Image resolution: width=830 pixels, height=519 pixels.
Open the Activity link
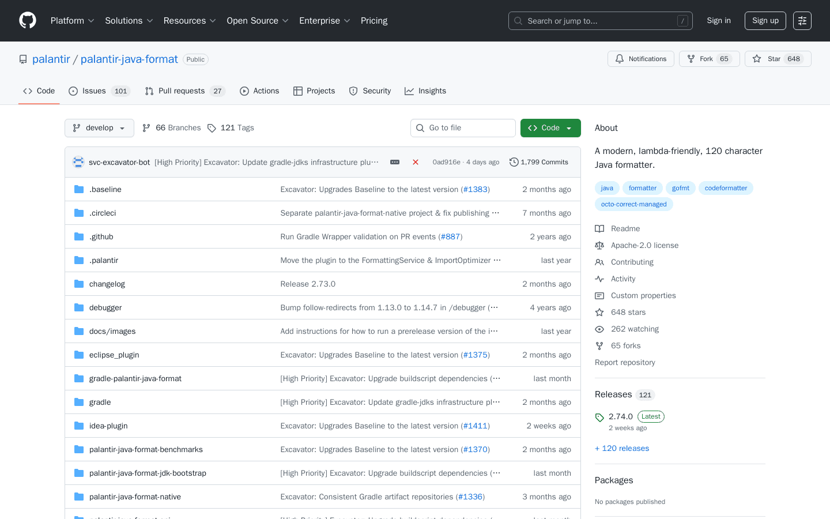[x=615, y=279]
